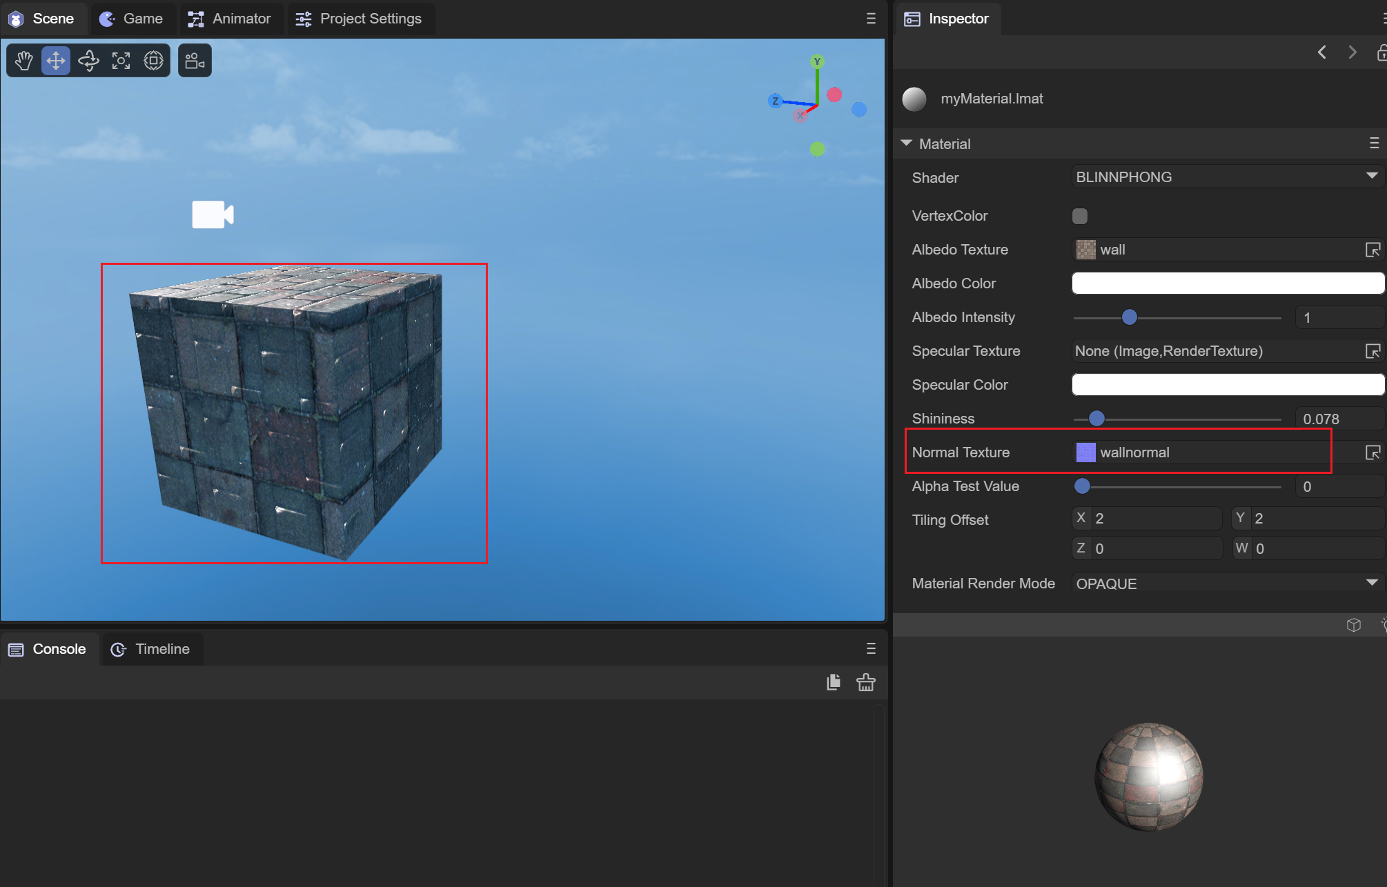Collapse the Material section triangle
1387x887 pixels.
pos(906,143)
